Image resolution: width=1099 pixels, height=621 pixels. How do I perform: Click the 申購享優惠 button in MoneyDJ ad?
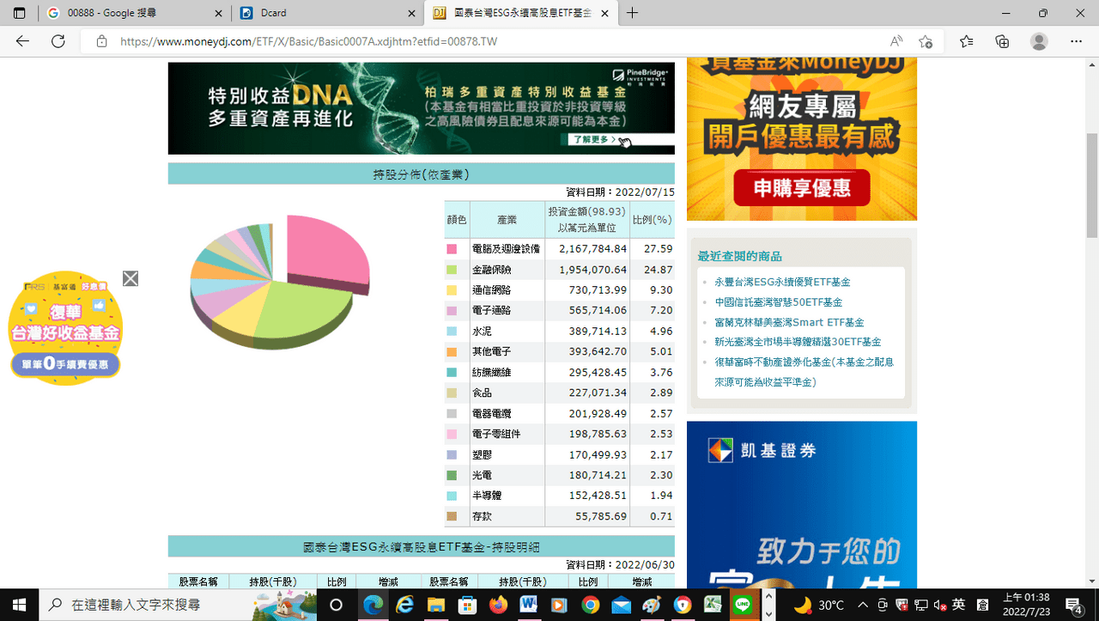click(802, 188)
